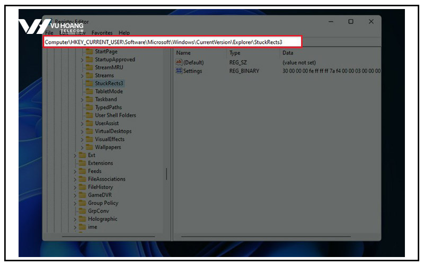Click the FileHistory folder icon

coord(82,187)
